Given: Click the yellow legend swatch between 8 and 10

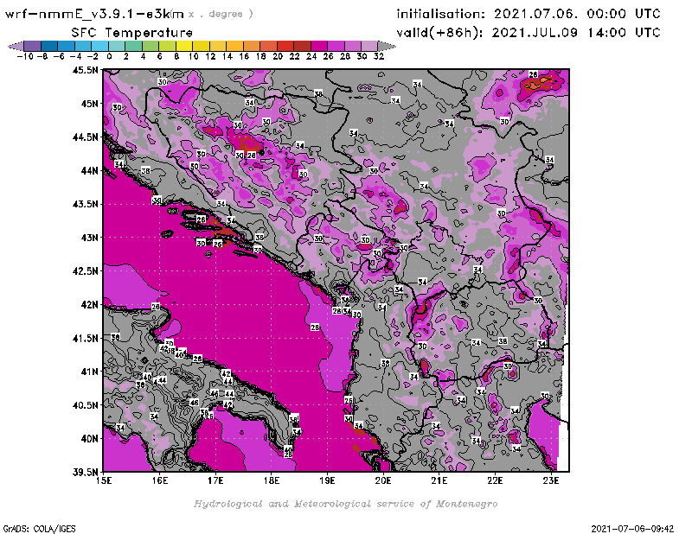Looking at the screenshot, I should pos(184,46).
